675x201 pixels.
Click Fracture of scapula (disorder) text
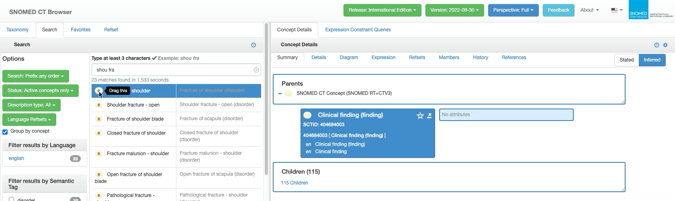(211, 119)
